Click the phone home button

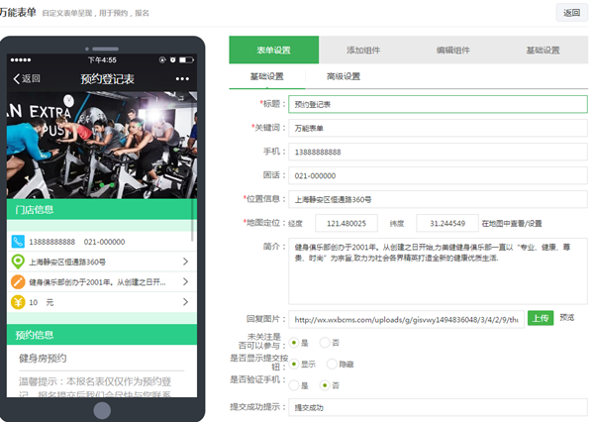click(x=102, y=410)
